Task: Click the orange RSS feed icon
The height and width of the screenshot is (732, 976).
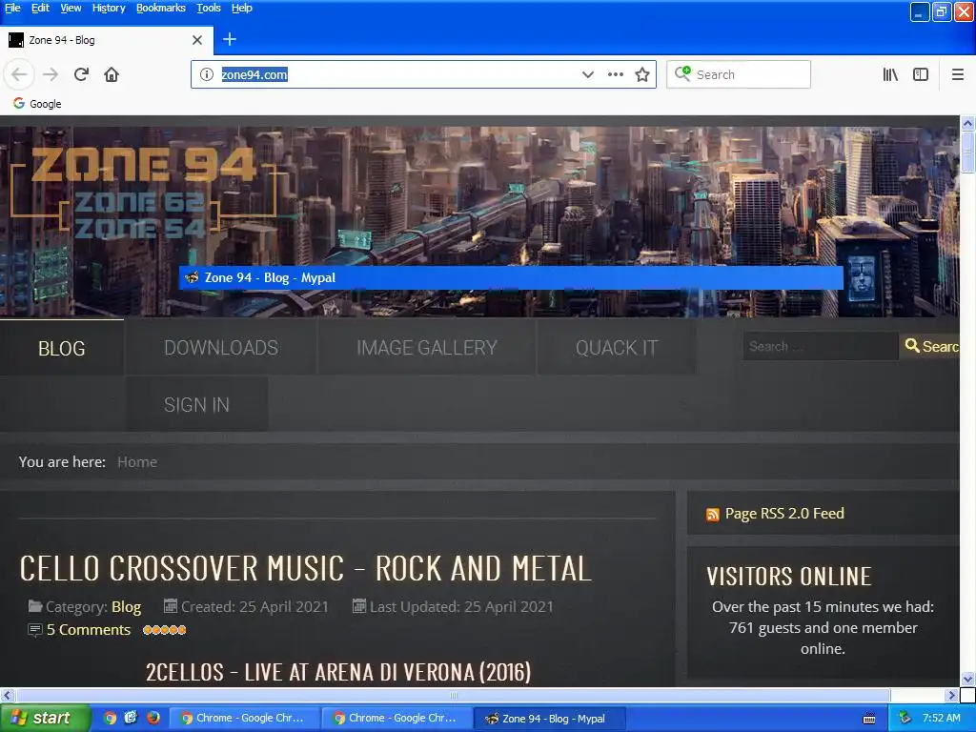Action: coord(712,515)
